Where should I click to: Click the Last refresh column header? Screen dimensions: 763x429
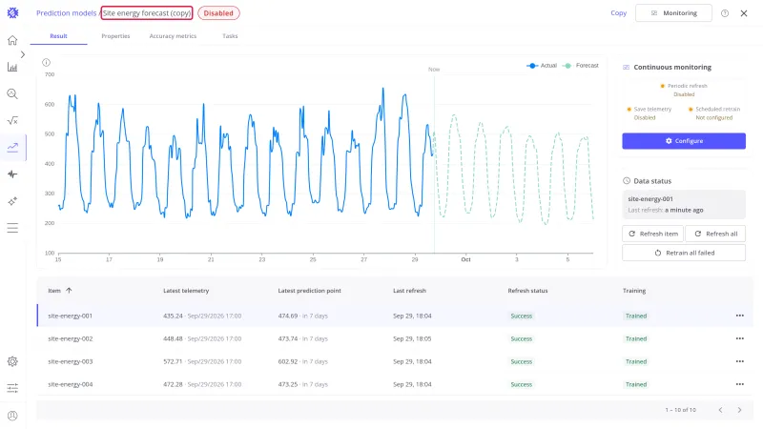409,291
